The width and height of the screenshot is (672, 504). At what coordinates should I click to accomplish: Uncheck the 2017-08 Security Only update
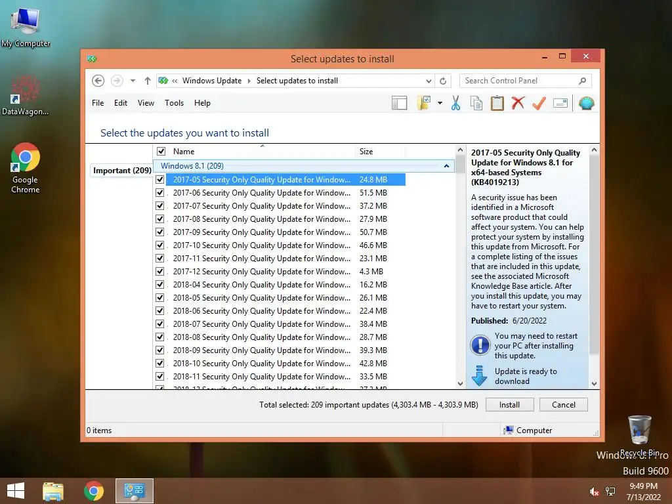[x=160, y=219]
